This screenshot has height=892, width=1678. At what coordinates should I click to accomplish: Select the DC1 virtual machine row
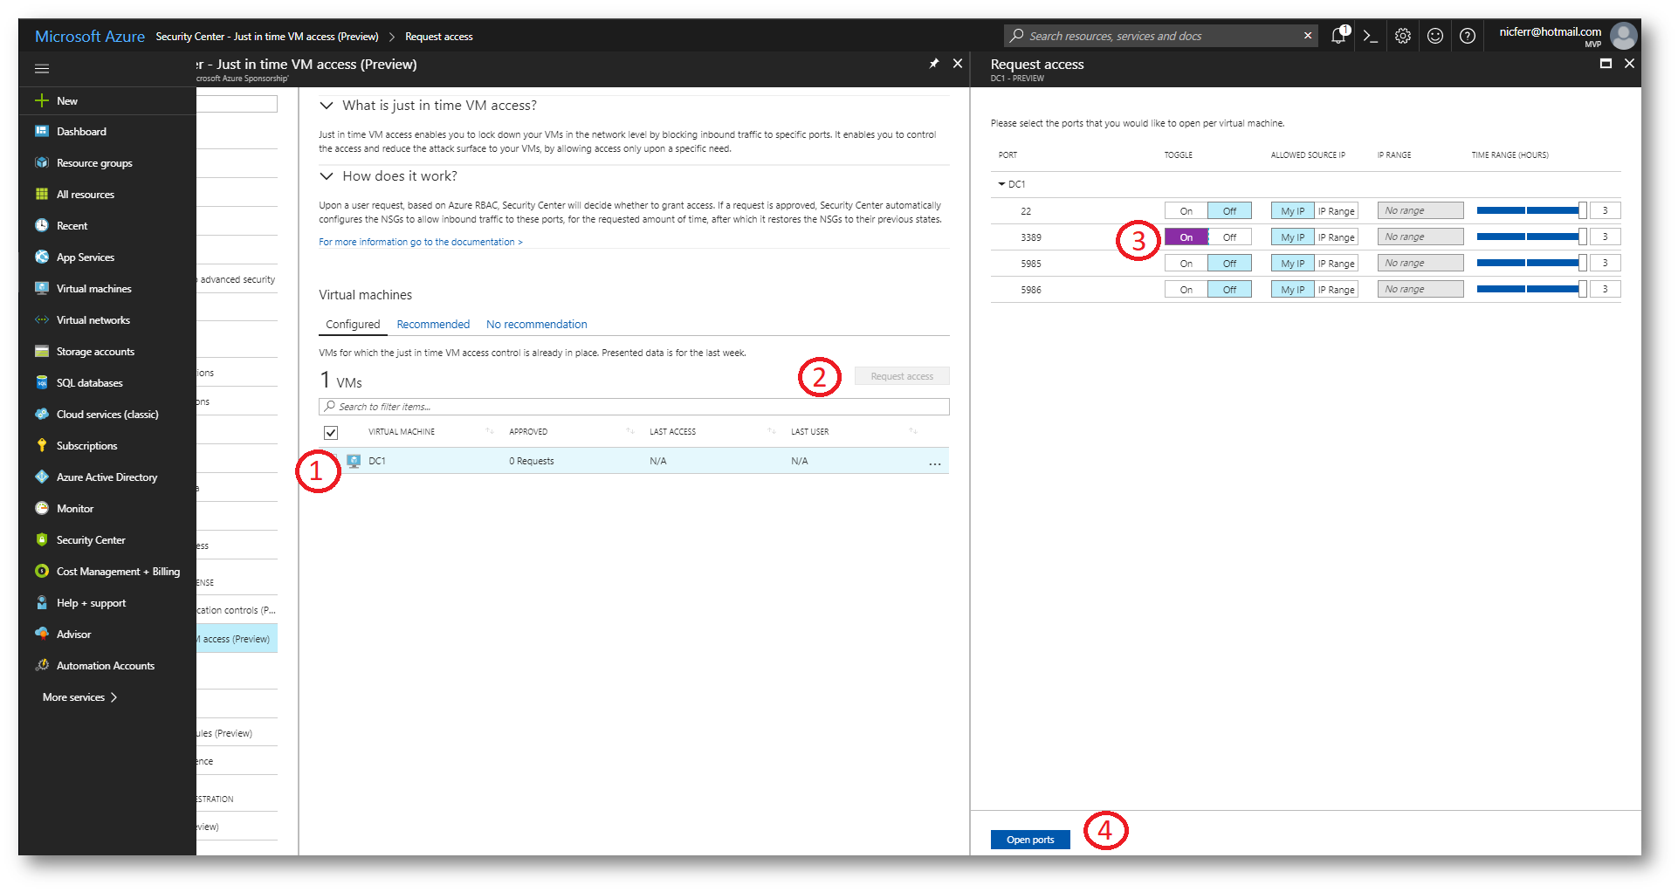(634, 461)
